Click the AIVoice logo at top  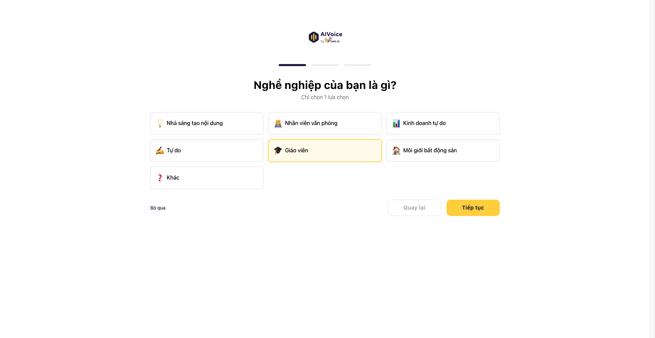click(325, 37)
